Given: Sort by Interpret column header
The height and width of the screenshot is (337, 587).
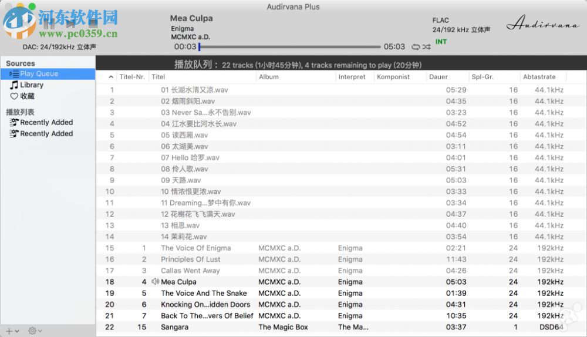Looking at the screenshot, I should (x=355, y=77).
